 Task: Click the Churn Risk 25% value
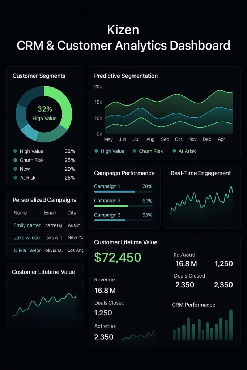(70, 160)
